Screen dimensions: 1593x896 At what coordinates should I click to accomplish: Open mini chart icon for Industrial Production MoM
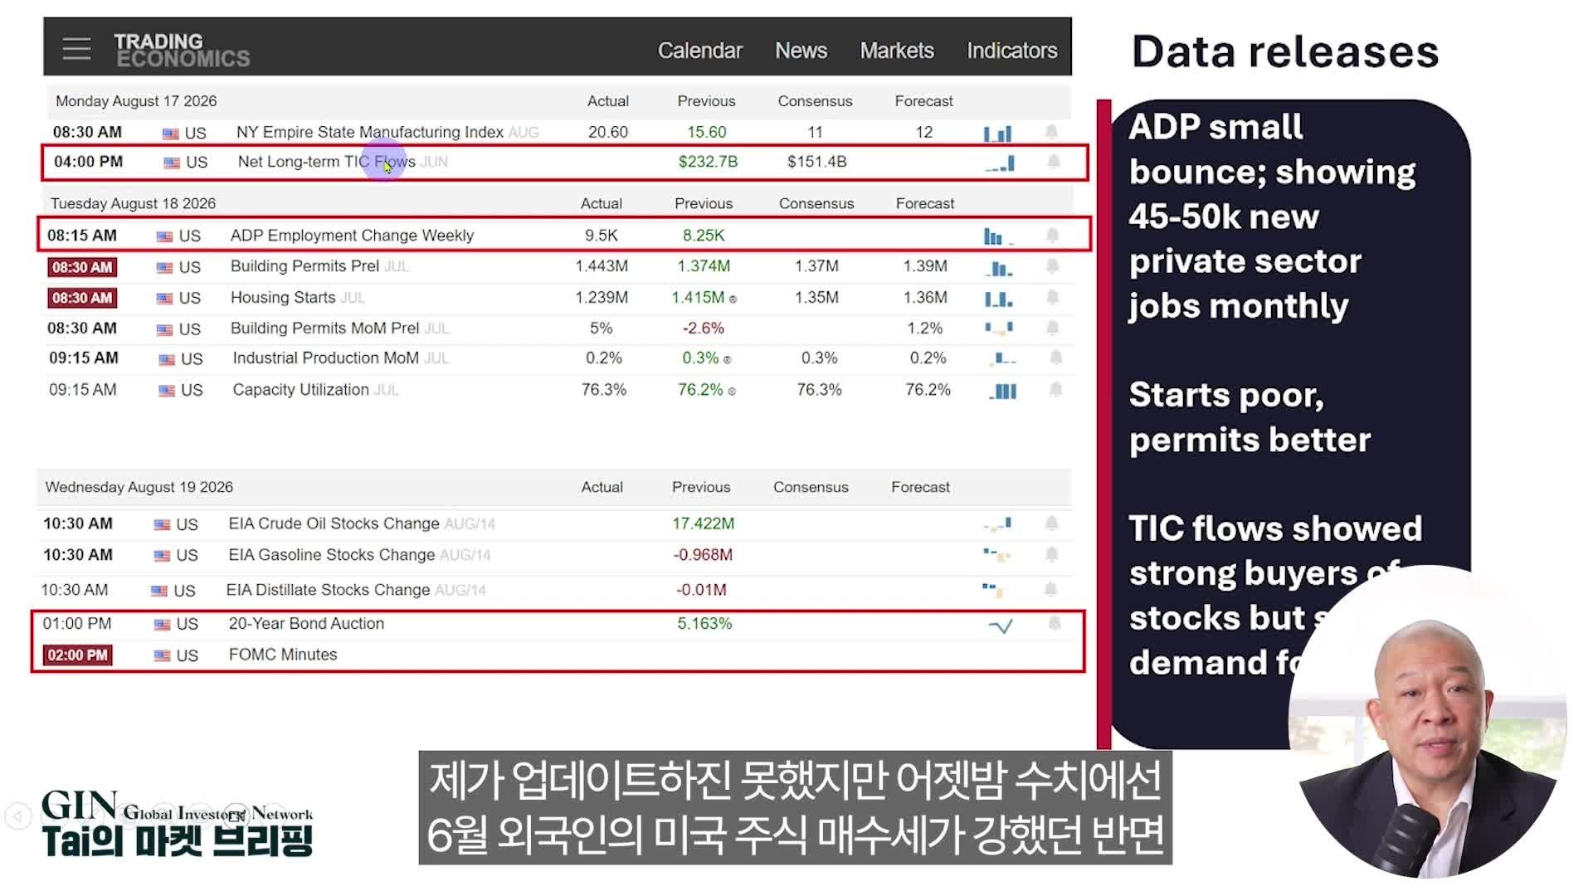(1002, 359)
